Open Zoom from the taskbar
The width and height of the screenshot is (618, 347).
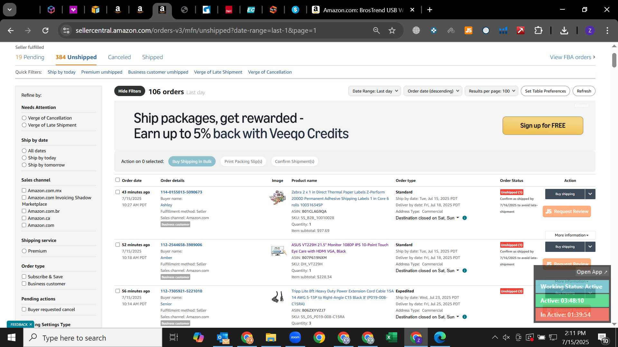coord(295,337)
